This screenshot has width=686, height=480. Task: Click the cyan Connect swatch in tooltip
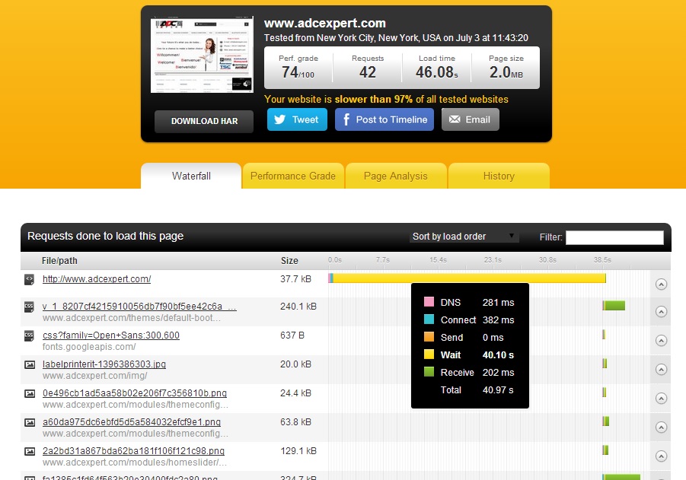[x=429, y=319]
